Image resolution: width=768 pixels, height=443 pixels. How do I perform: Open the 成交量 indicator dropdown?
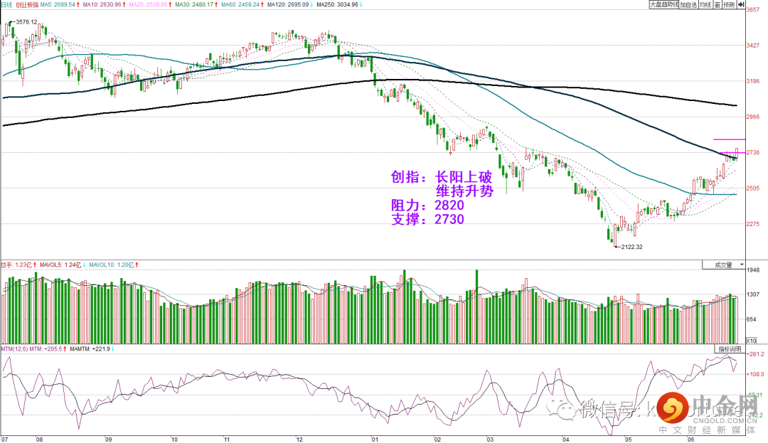pyautogui.click(x=723, y=265)
